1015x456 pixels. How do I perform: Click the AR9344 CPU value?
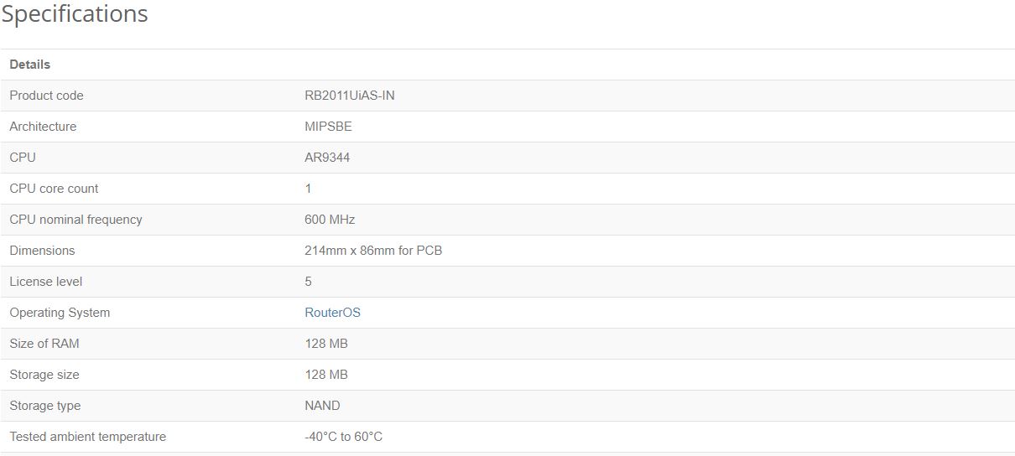click(327, 158)
